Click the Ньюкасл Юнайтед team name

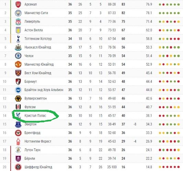click(38, 47)
